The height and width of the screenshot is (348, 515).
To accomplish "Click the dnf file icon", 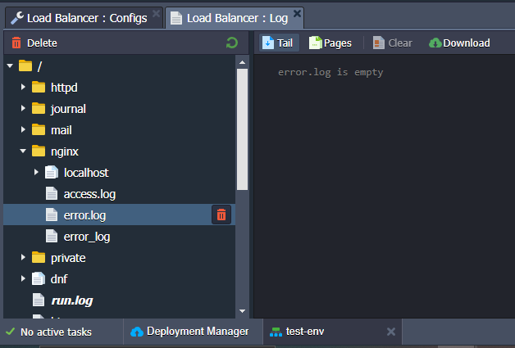I will tap(39, 278).
